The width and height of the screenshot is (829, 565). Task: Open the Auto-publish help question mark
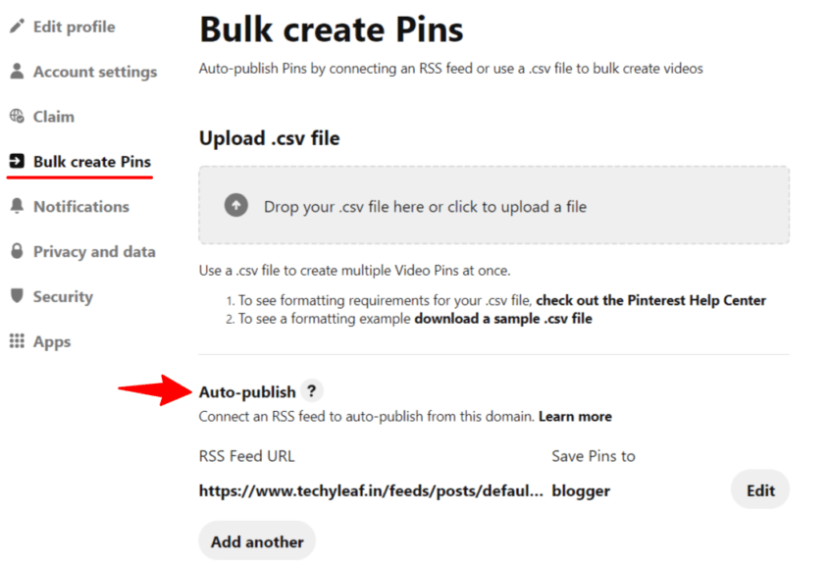311,390
